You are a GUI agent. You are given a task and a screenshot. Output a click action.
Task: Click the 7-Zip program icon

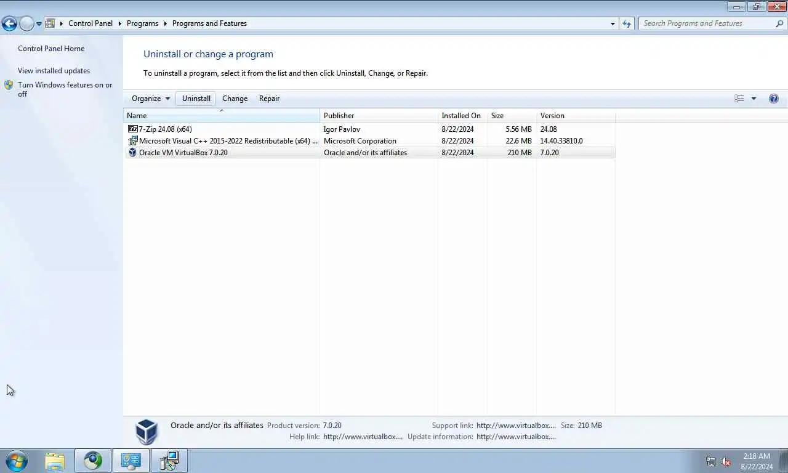(132, 129)
